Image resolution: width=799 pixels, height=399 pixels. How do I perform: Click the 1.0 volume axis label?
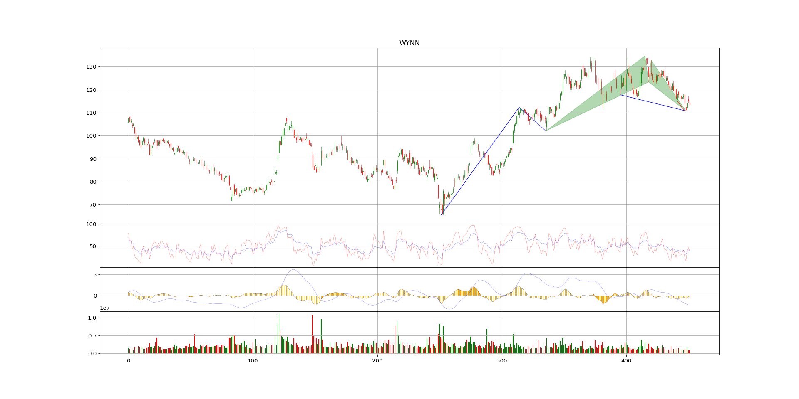pos(92,318)
